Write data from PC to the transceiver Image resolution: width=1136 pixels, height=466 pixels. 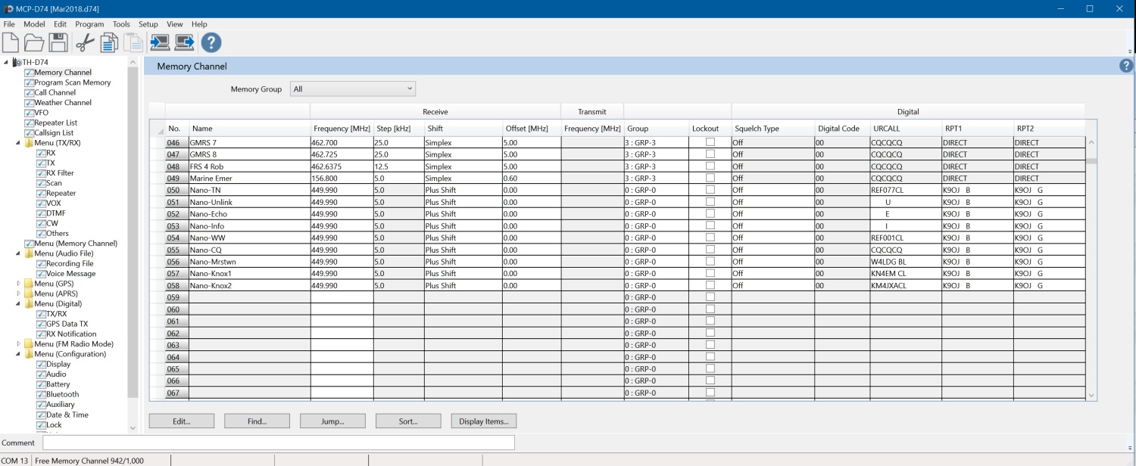(185, 42)
